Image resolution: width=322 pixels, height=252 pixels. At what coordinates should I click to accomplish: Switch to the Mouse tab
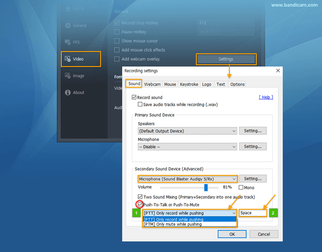(x=170, y=84)
